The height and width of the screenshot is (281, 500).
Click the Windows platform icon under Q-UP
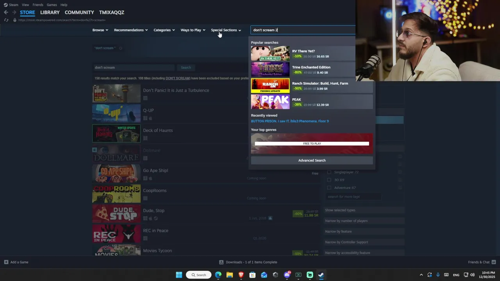pos(145,118)
